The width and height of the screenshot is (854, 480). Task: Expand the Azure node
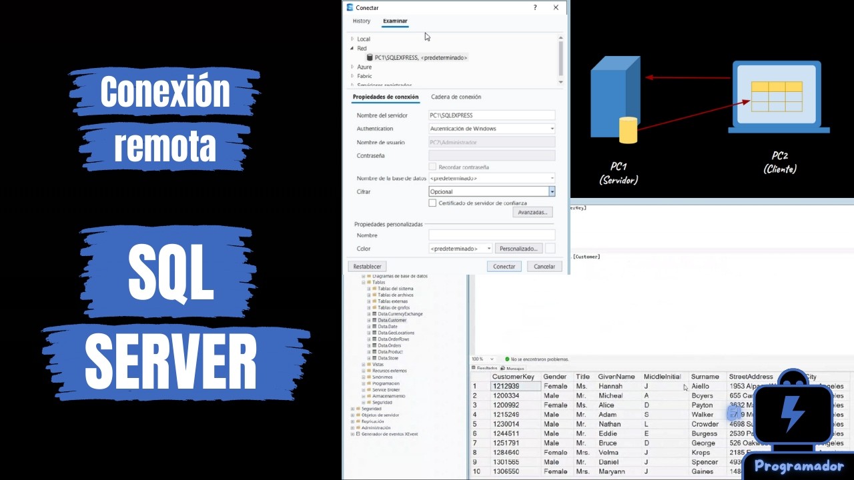(x=352, y=67)
